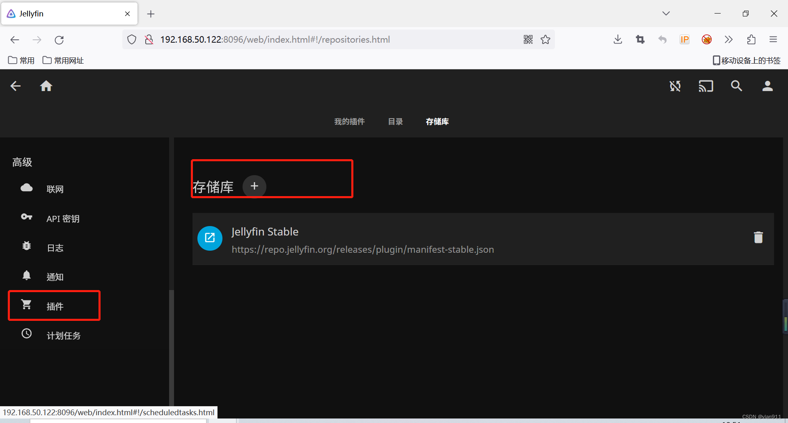Screen dimensions: 788x423
Task: Select the 存储库 tab
Action: 437,121
